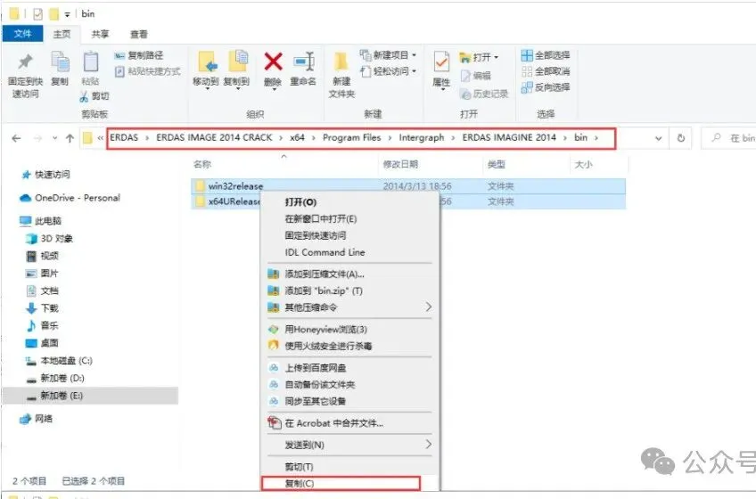
Task: Choose Copy (复制) in the context menu
Action: (341, 483)
